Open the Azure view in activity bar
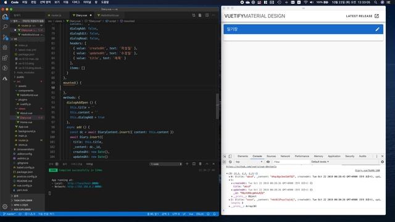The width and height of the screenshot is (395, 222). click(x=5, y=78)
